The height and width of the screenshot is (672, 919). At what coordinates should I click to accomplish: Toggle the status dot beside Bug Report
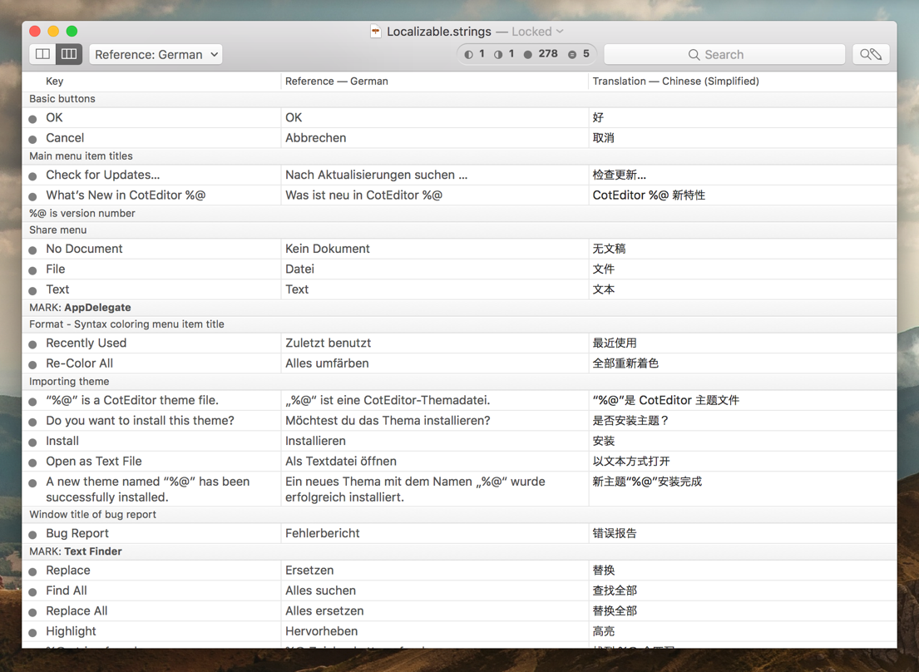[33, 535]
